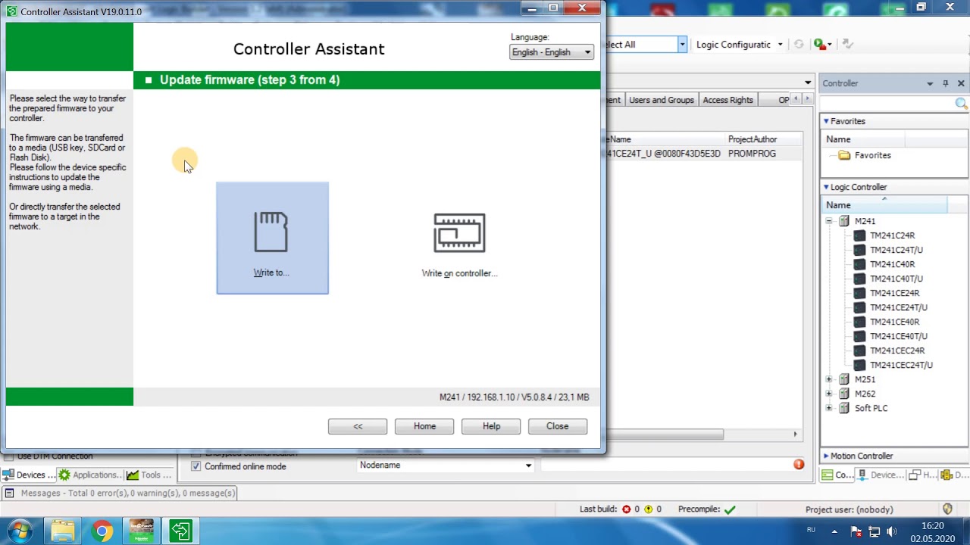Expand the M262 tree node

point(828,394)
